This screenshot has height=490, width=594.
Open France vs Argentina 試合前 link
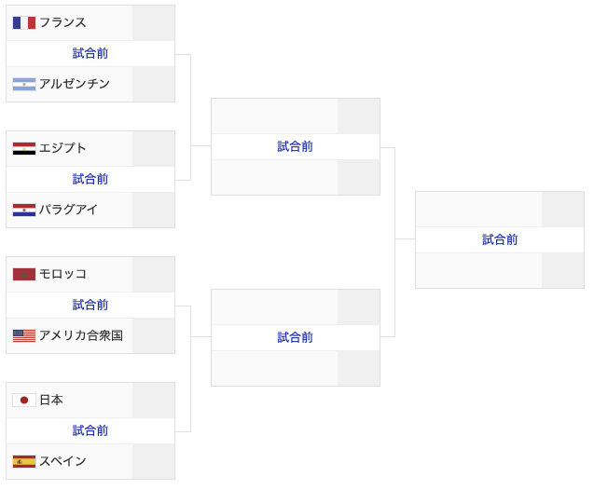pyautogui.click(x=90, y=53)
